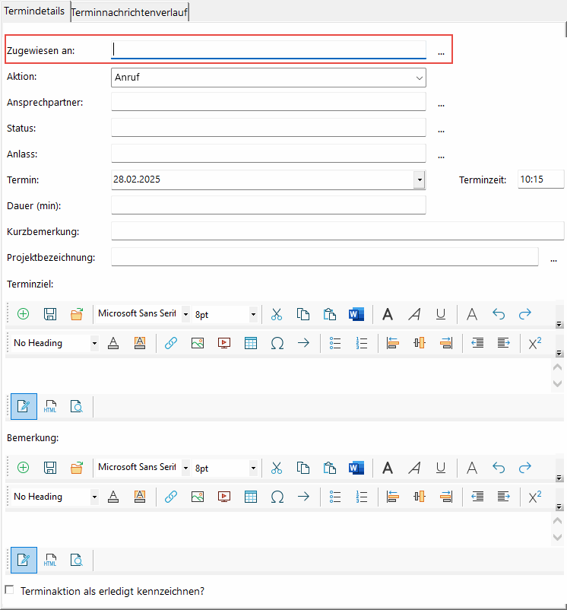Pick a font color in the Terminziel editor
The image size is (567, 610).
click(x=113, y=343)
